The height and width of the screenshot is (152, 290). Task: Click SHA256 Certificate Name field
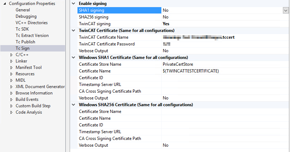pyautogui.click(x=225, y=118)
